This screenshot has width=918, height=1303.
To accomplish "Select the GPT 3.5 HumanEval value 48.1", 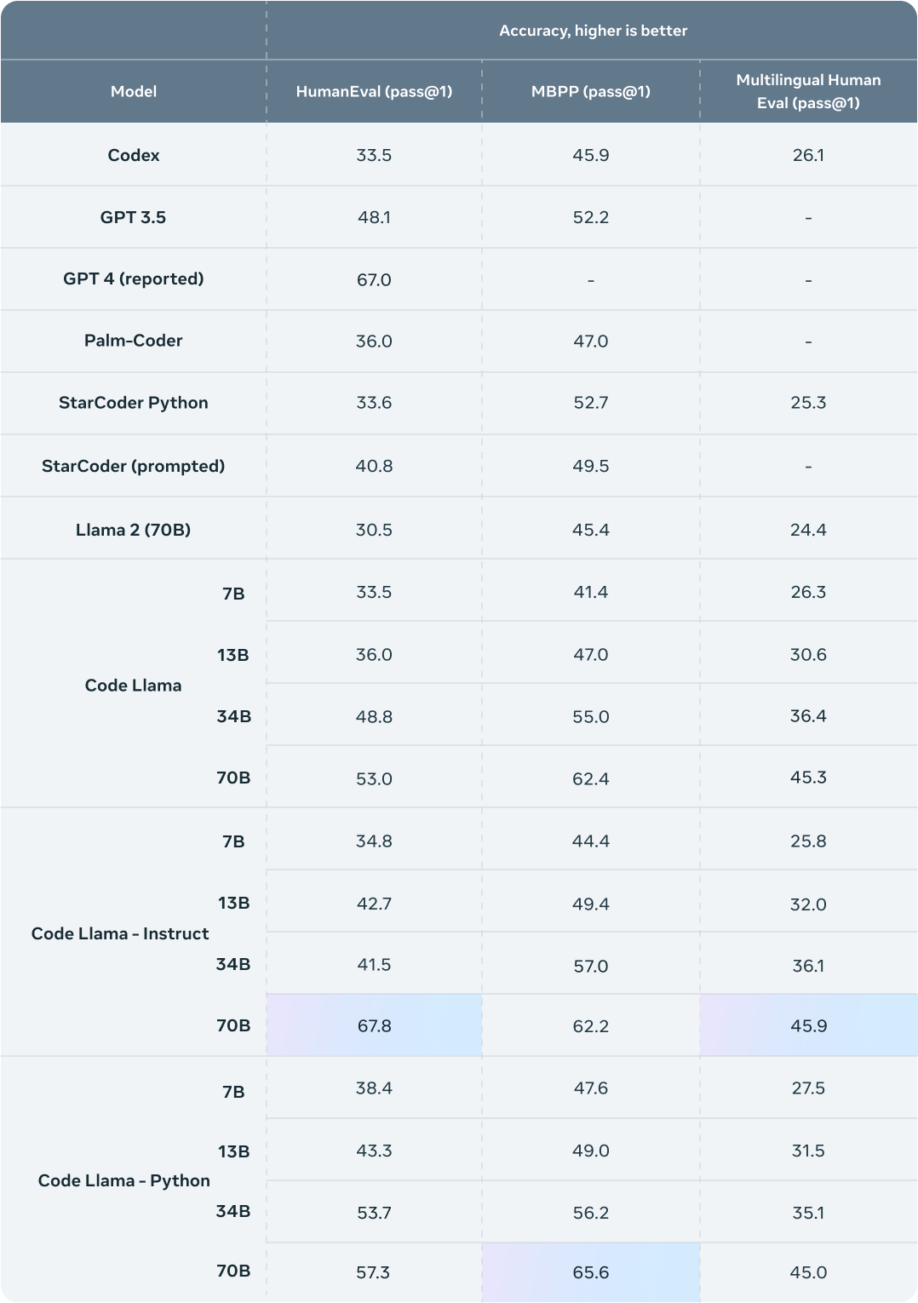I will tap(374, 217).
